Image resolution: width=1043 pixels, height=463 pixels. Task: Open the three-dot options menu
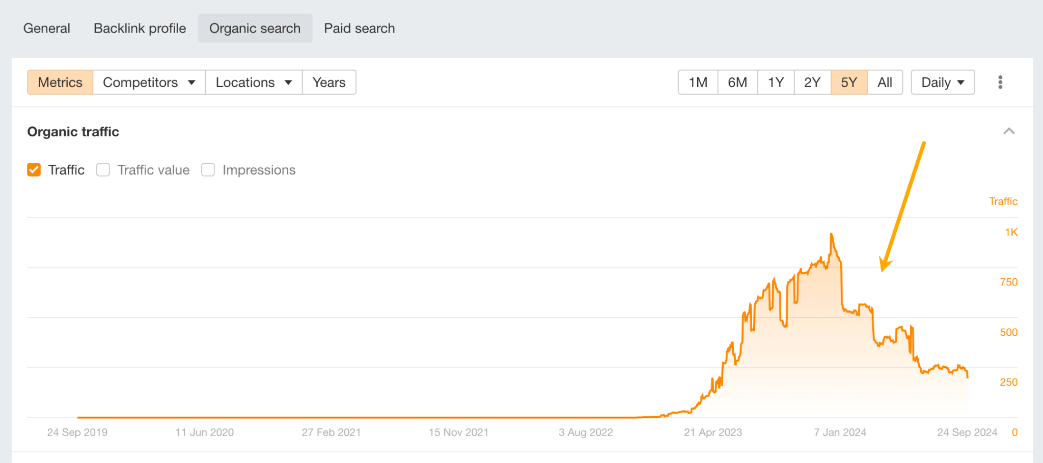click(x=1000, y=82)
